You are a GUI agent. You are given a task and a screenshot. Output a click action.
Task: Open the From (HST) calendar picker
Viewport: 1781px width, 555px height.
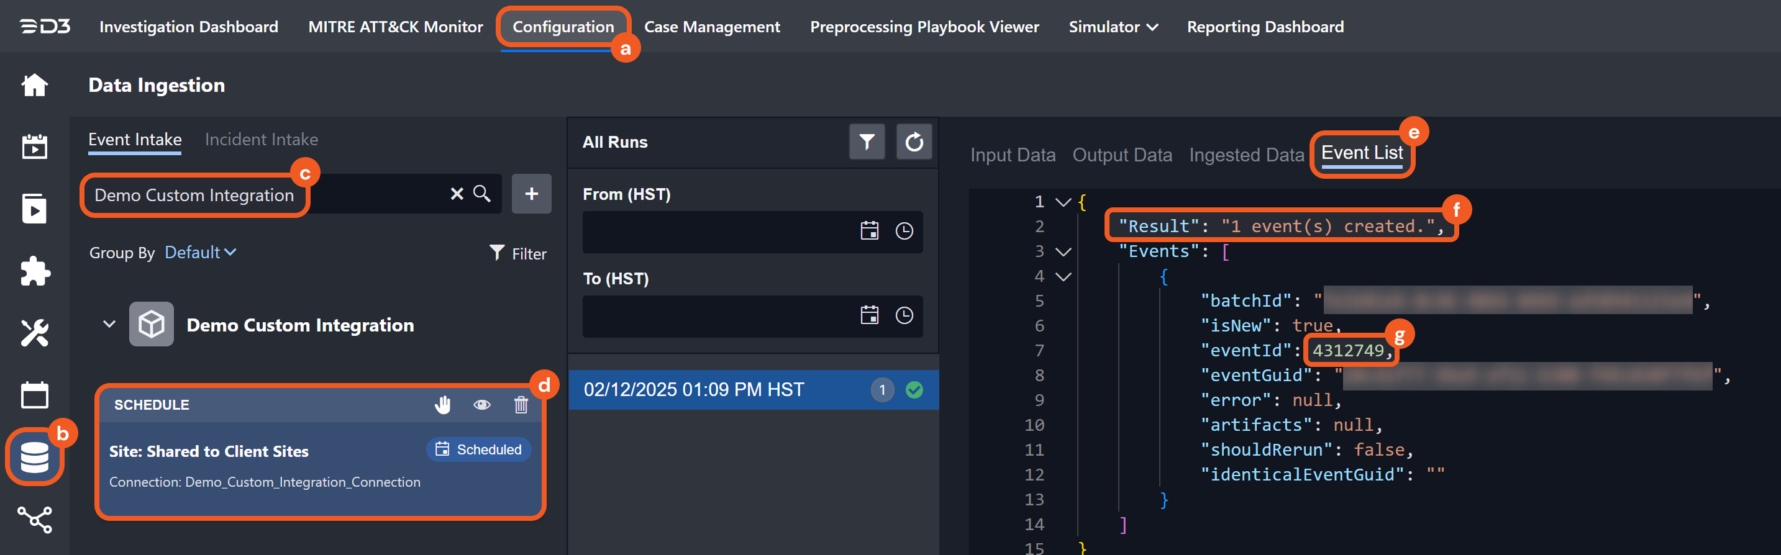869,231
